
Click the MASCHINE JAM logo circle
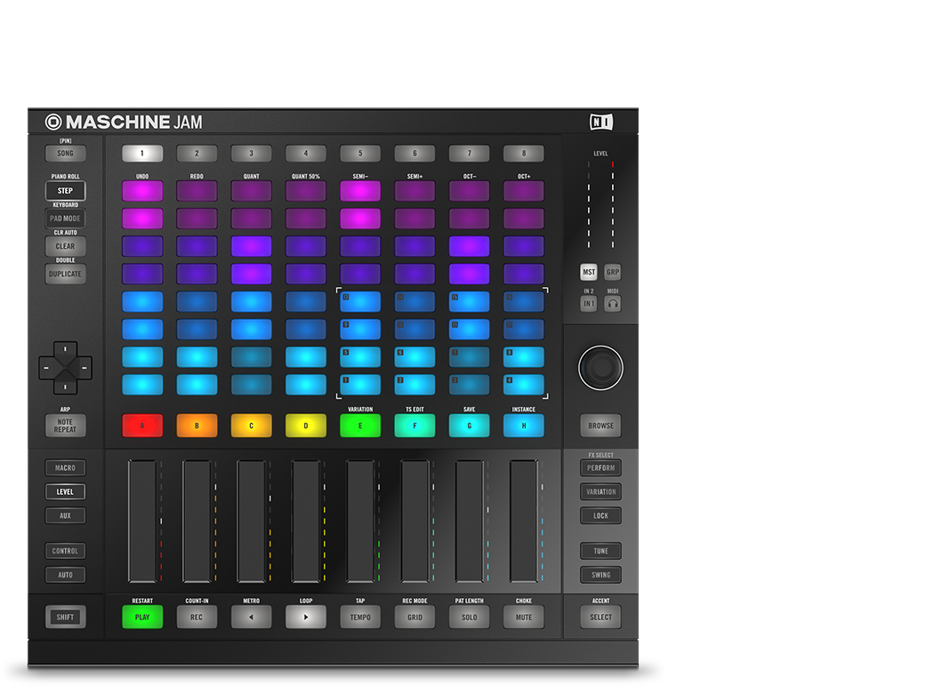pyautogui.click(x=53, y=122)
